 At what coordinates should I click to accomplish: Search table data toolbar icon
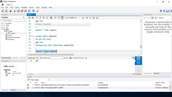[x=33, y=11]
